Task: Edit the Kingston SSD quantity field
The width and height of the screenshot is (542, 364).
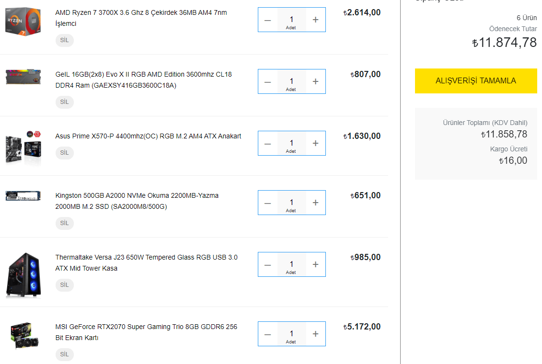Action: pyautogui.click(x=291, y=203)
